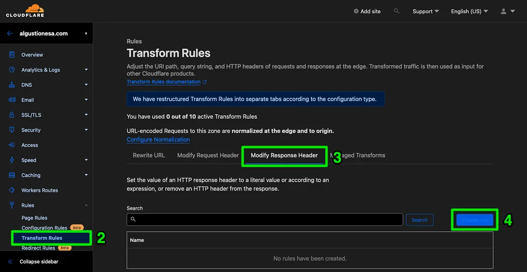527x272 pixels.
Task: Click the Rules funnel icon
Action: 12,205
